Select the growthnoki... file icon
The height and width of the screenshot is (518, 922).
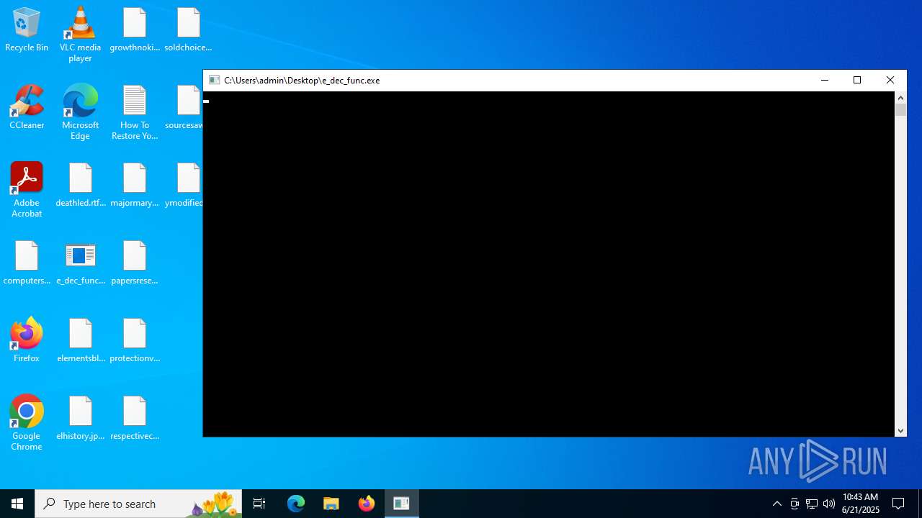click(135, 30)
